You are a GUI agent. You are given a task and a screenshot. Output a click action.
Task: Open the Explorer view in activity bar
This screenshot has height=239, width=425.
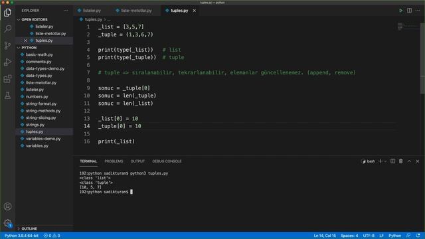7,13
